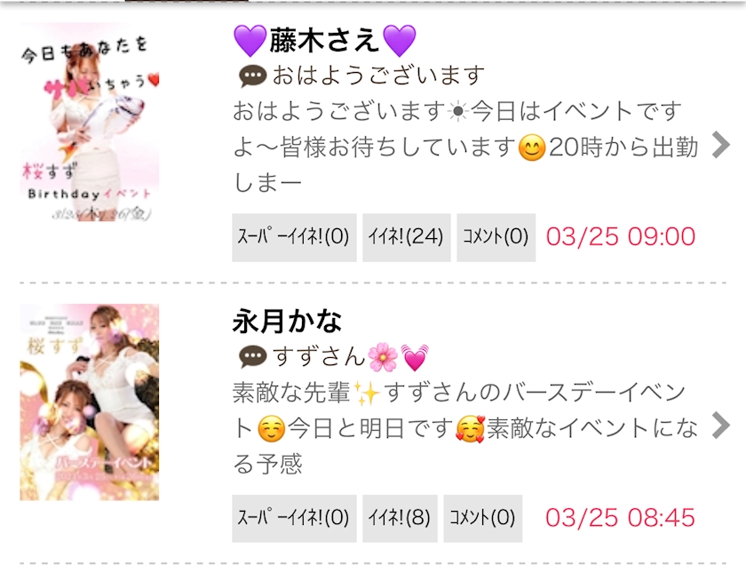
Task: Open コメント(0) under 永月かな's post
Action: tap(483, 518)
